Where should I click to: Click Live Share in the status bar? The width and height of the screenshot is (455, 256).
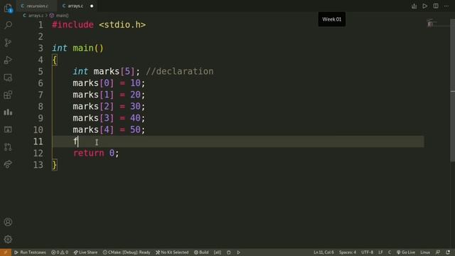click(85, 252)
